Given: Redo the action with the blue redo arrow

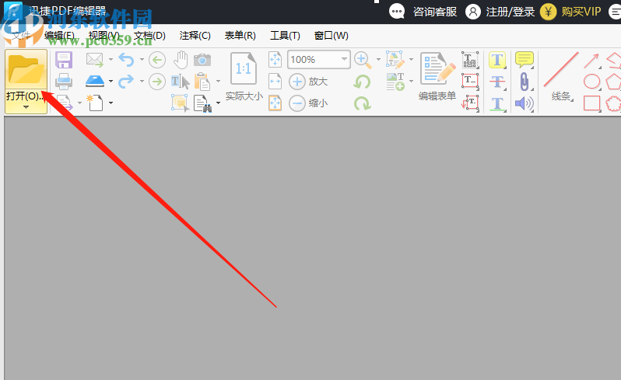Looking at the screenshot, I should pyautogui.click(x=126, y=82).
